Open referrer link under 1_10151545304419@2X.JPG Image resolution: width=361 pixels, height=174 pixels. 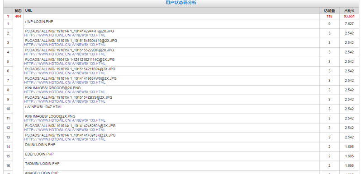coord(65,45)
